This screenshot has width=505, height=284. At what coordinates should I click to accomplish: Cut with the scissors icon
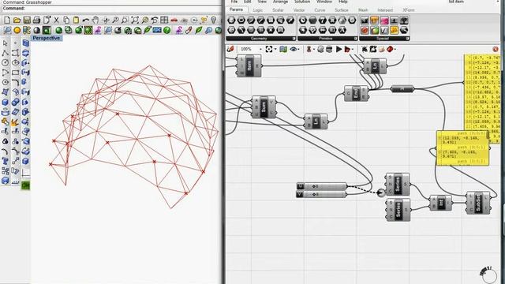(56, 20)
